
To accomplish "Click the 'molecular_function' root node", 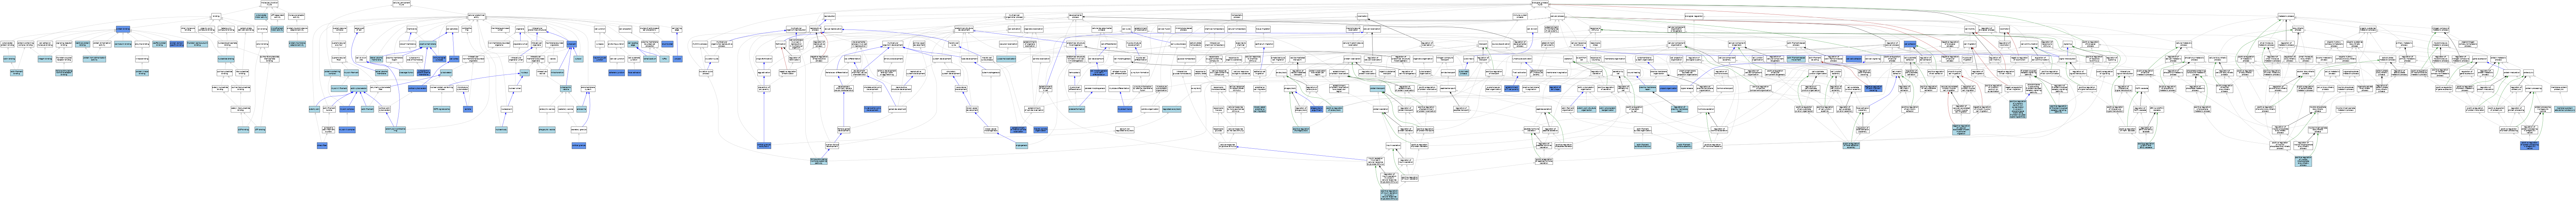I will pyautogui.click(x=269, y=4).
